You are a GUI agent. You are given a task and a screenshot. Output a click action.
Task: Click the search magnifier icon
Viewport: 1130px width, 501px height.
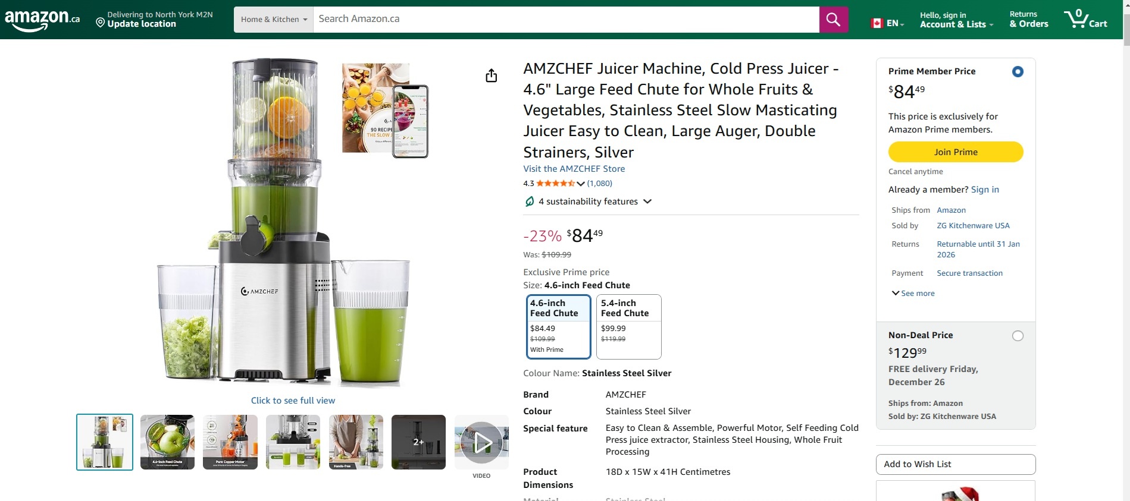[x=832, y=19]
